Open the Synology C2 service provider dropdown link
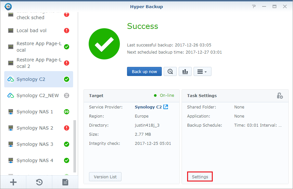This screenshot has height=189, width=293. tap(151, 107)
